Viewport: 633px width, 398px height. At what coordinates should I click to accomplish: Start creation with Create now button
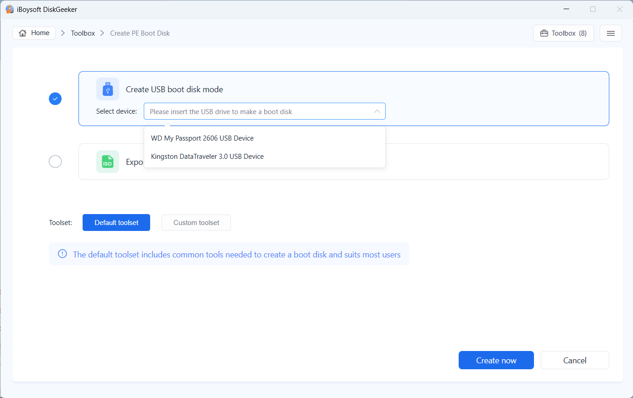click(x=496, y=360)
